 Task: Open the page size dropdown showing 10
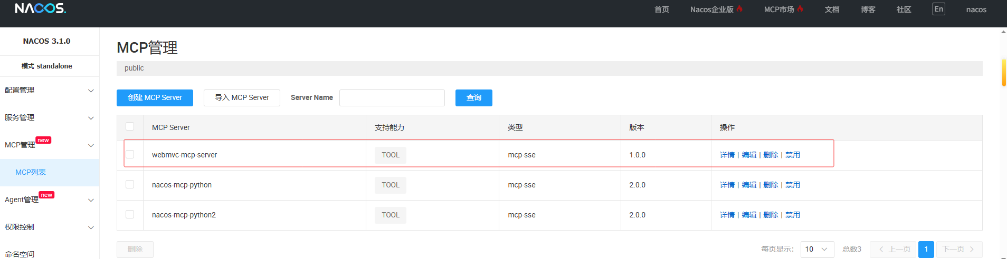[x=817, y=249]
